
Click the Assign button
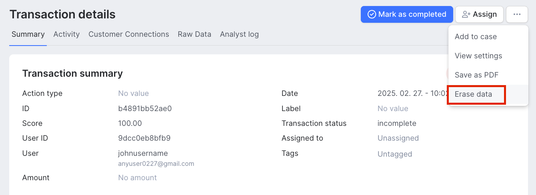click(479, 14)
